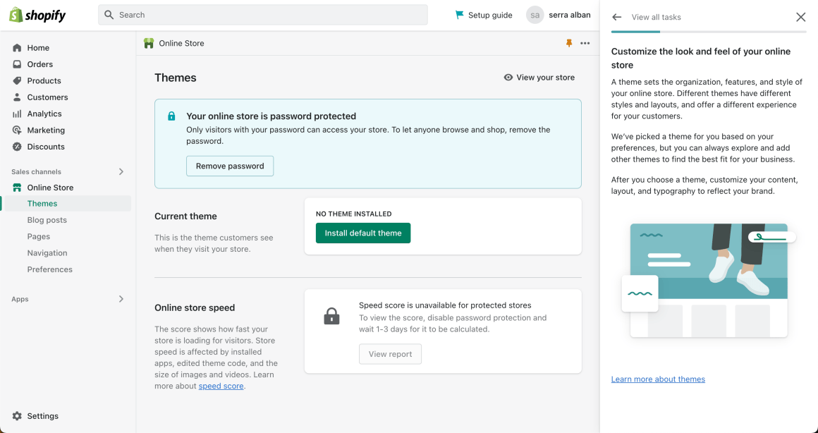Screen dimensions: 818x433
Task: Open the more actions menu next to the pin
Action: pyautogui.click(x=585, y=43)
